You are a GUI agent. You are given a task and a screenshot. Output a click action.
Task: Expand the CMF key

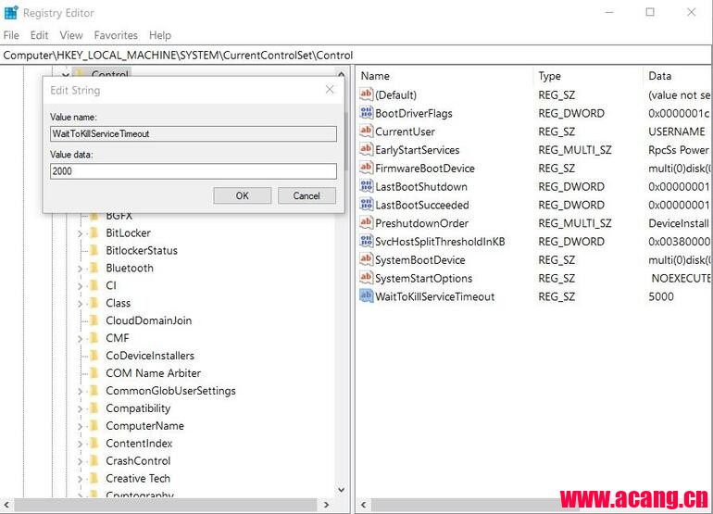pos(80,339)
